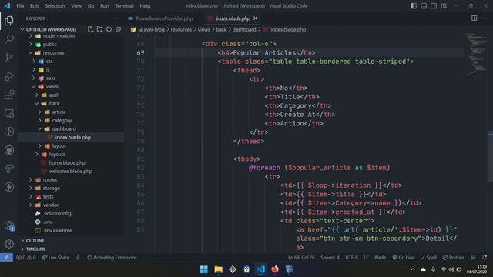
Task: Expand the OUTLINE section
Action: pyautogui.click(x=35, y=241)
